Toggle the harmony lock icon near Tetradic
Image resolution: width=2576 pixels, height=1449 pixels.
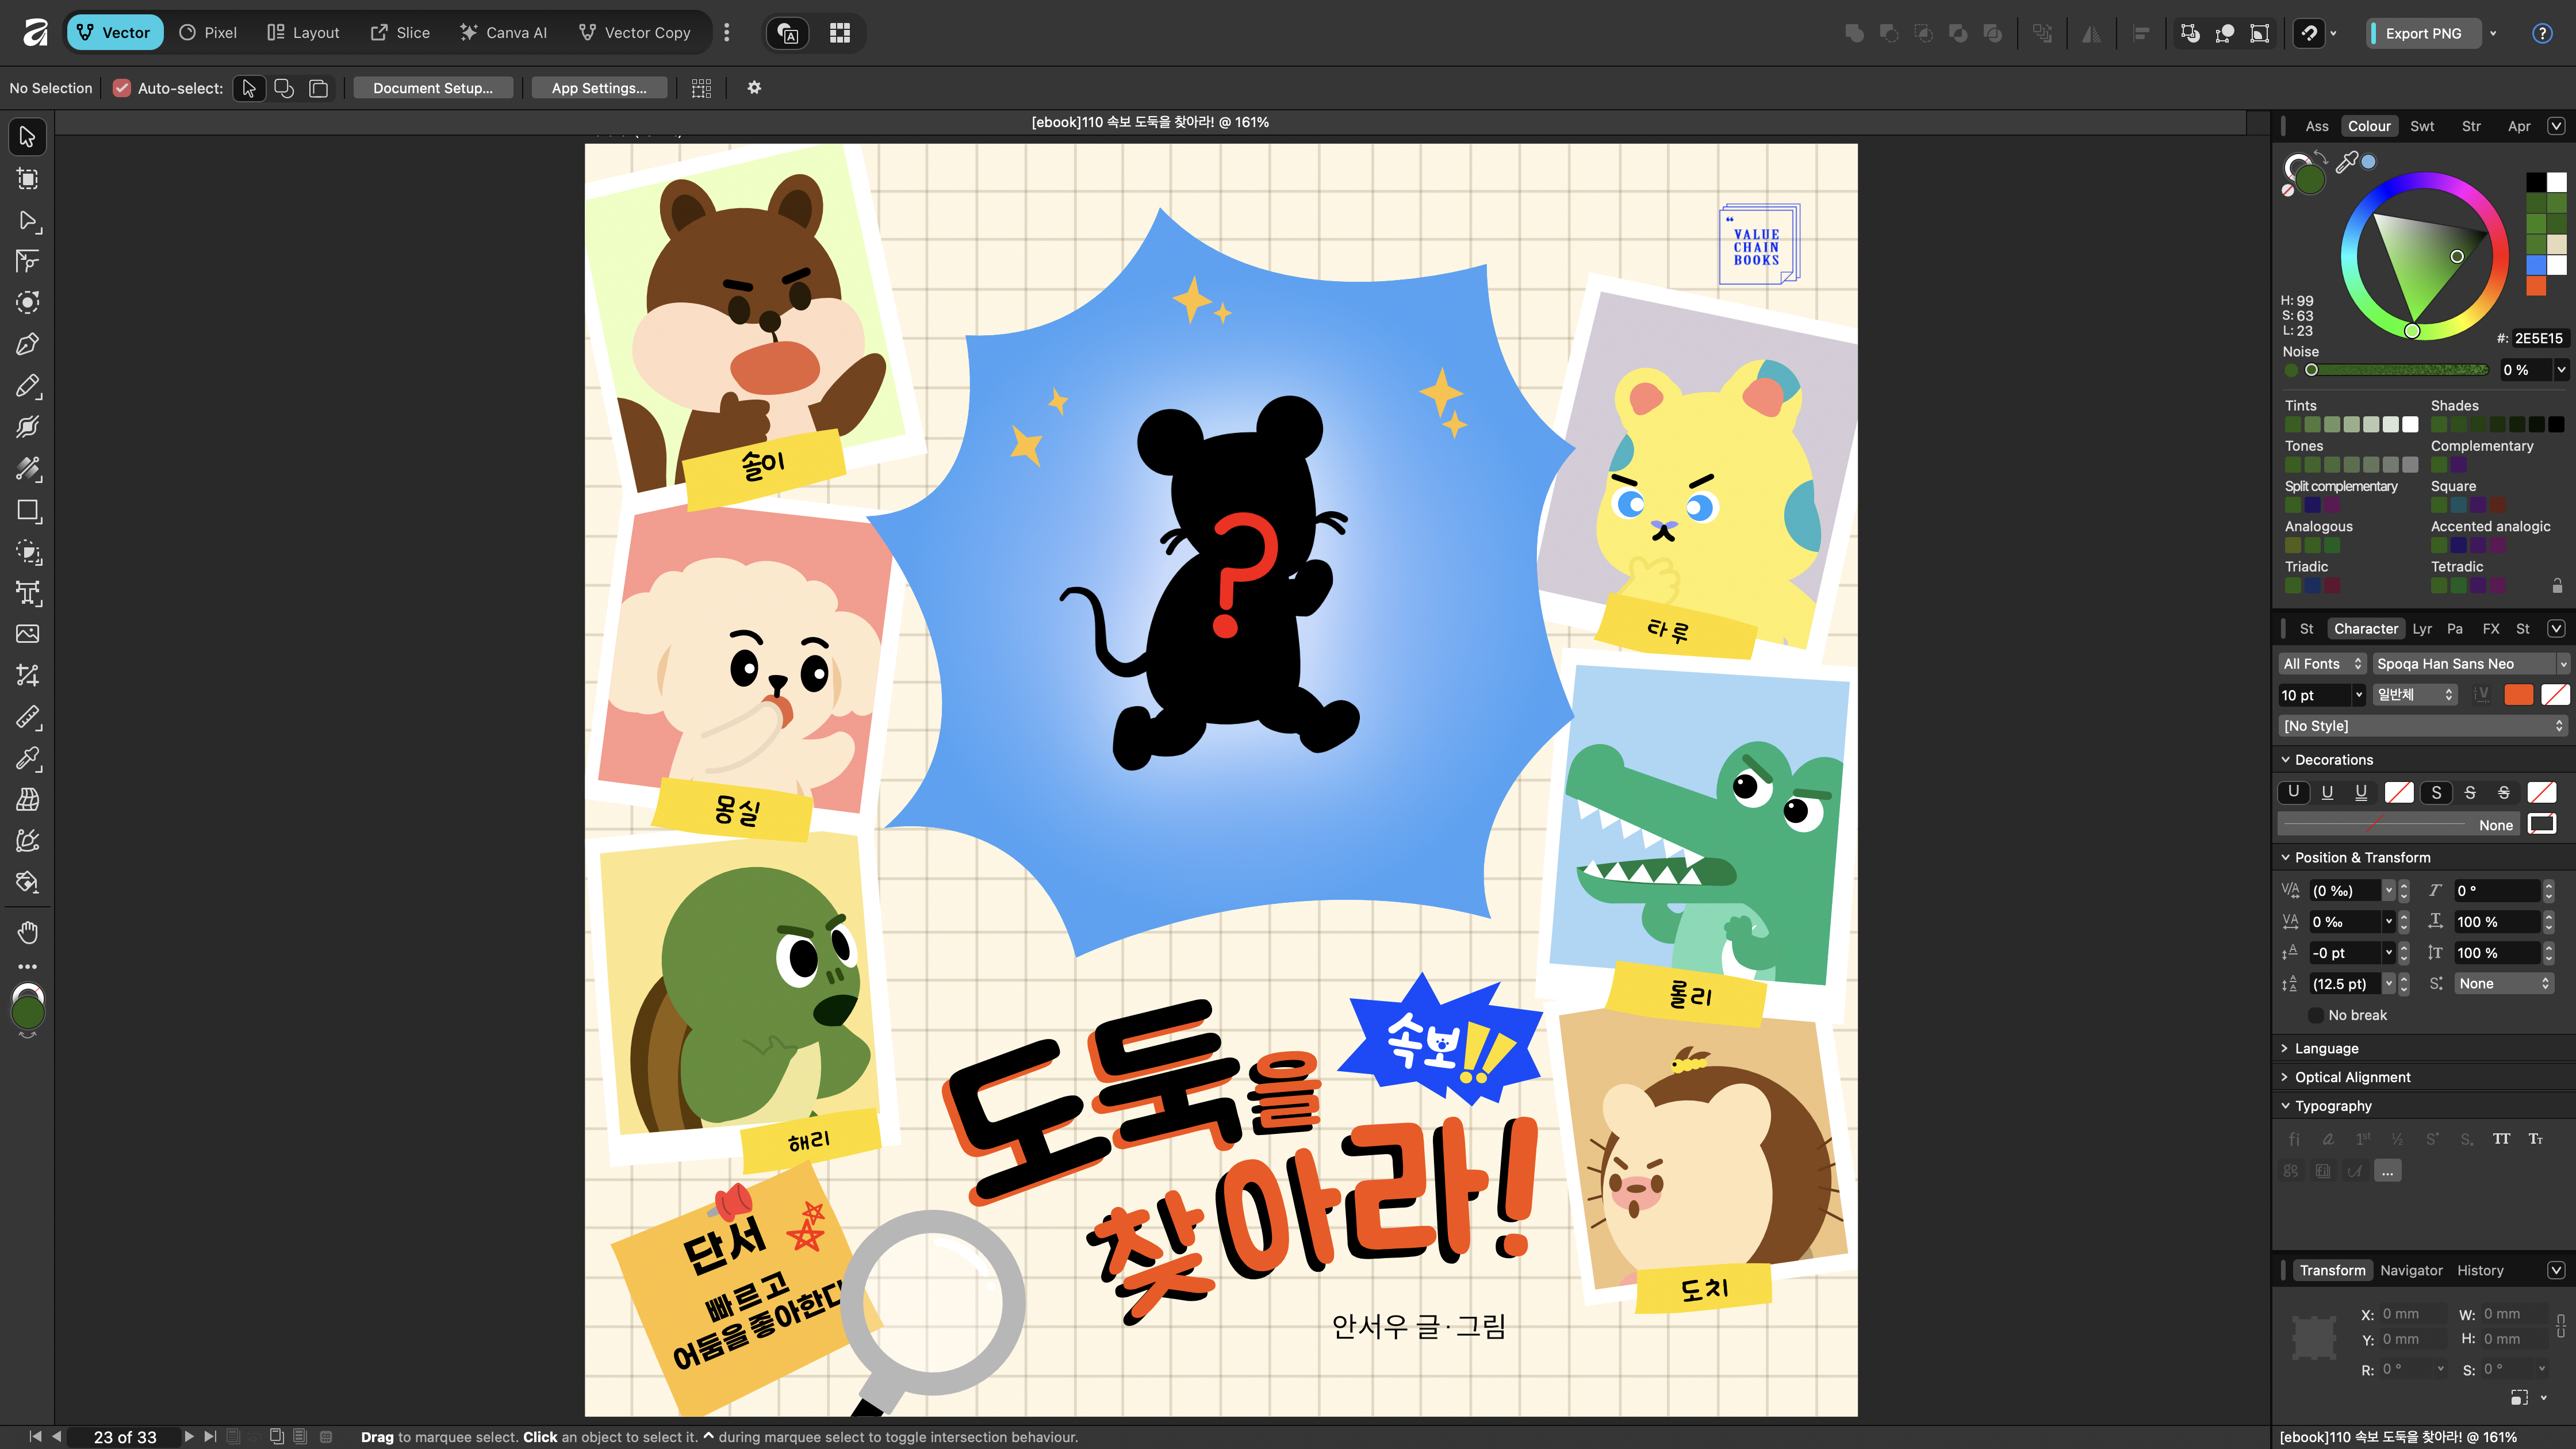coord(2557,585)
